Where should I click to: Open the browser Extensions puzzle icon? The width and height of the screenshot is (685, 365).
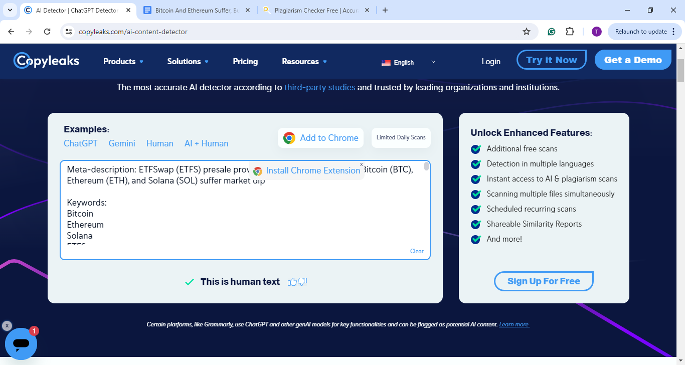[x=570, y=32]
